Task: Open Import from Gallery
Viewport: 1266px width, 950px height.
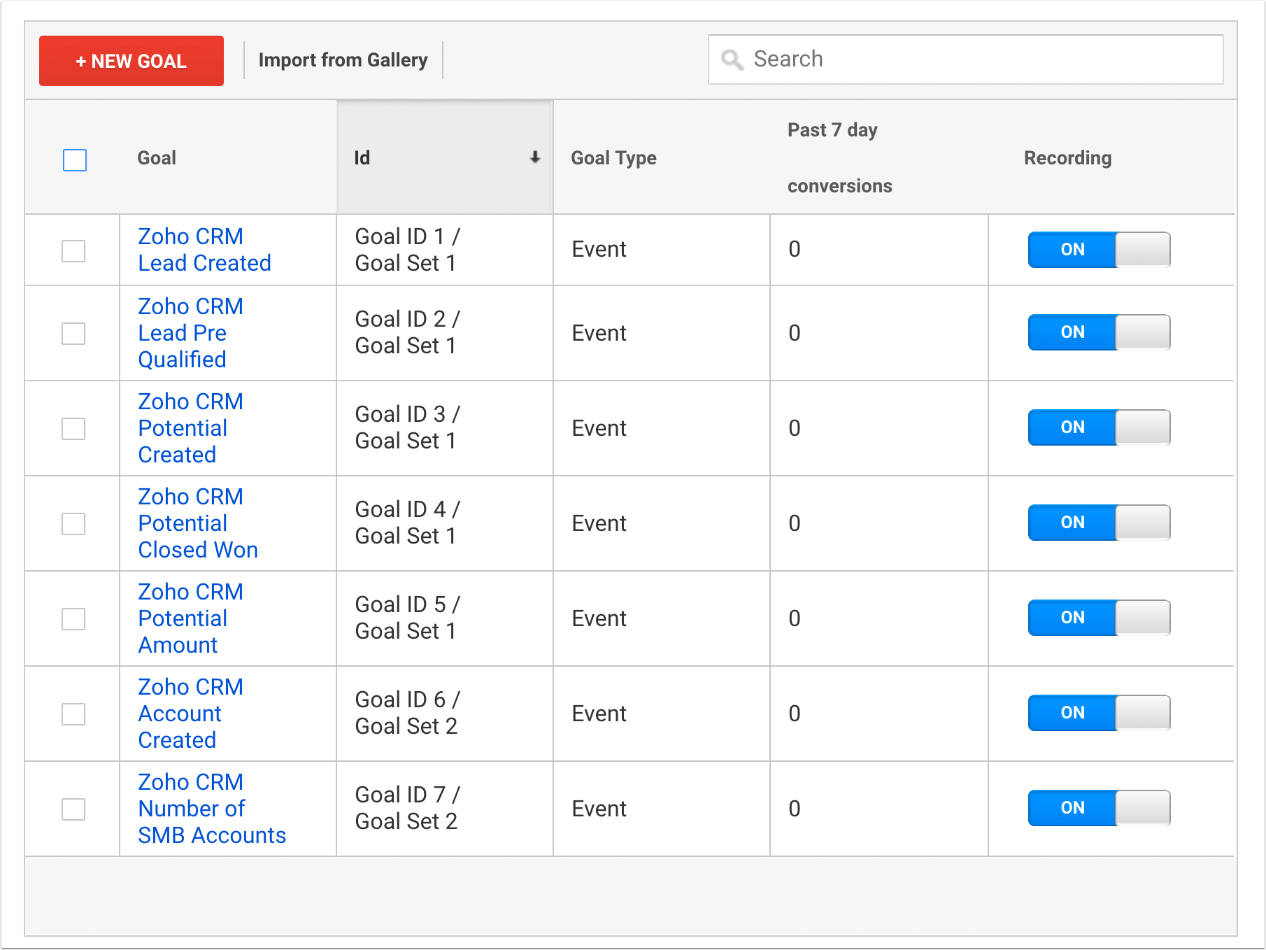Action: [343, 60]
